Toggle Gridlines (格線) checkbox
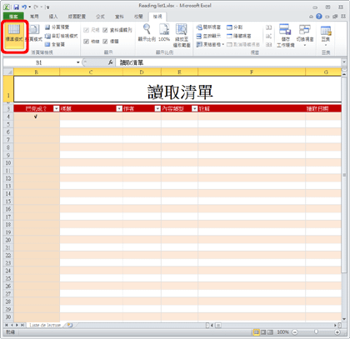The width and height of the screenshot is (350, 339). point(86,42)
